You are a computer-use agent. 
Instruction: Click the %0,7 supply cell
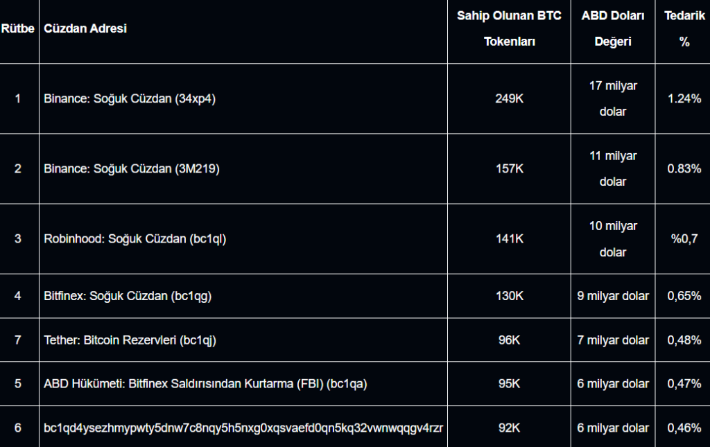684,238
